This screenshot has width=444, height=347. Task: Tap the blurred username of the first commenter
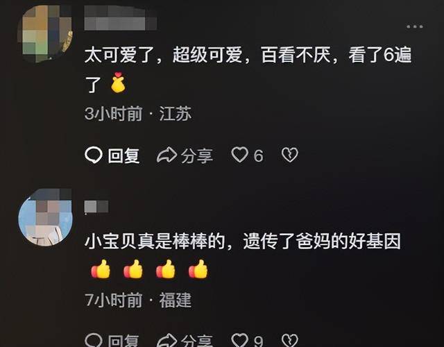click(121, 17)
